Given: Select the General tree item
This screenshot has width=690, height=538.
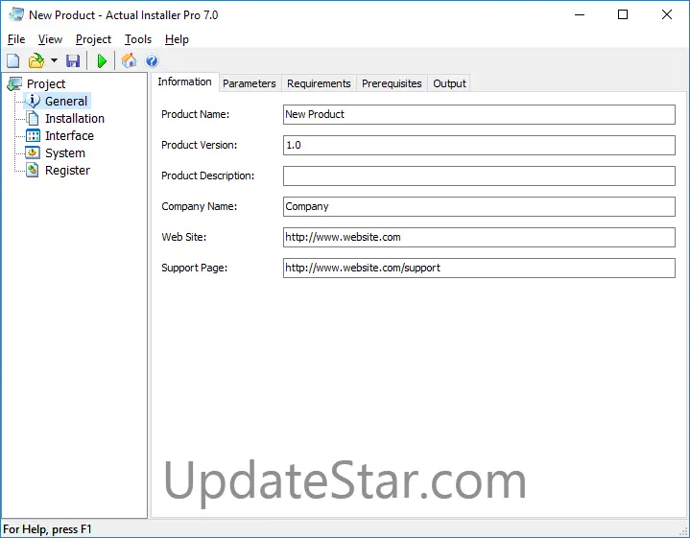Looking at the screenshot, I should pyautogui.click(x=66, y=102).
